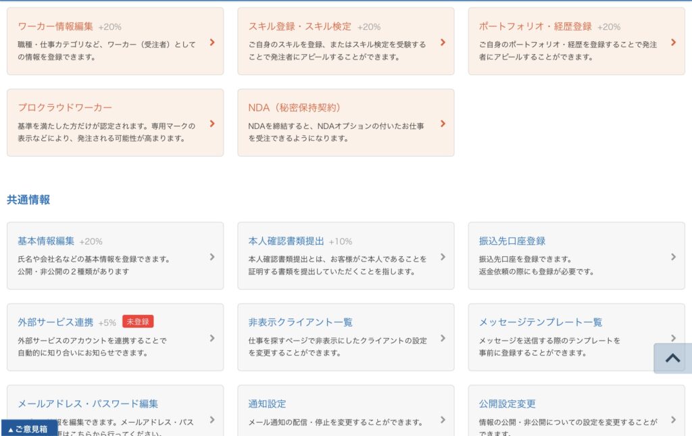Click the chevron on プロクラウドワーカー card

coord(212,123)
